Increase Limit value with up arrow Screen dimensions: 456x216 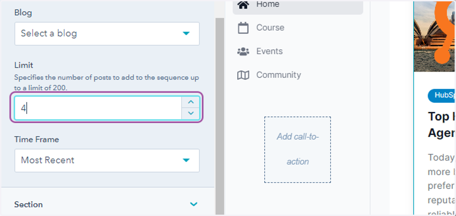click(x=191, y=102)
